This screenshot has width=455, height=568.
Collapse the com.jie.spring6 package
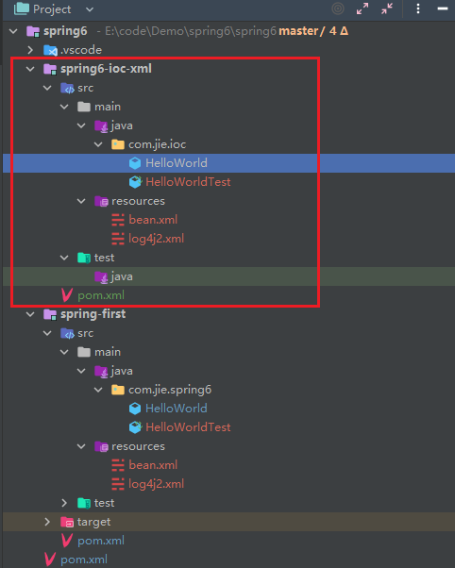(x=98, y=390)
